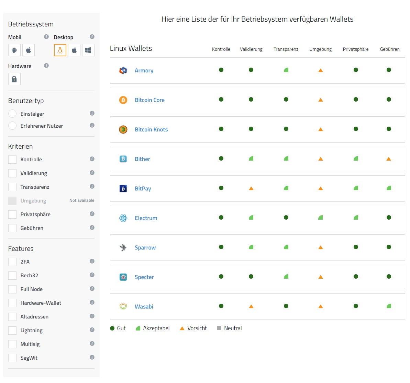410x383 pixels.
Task: Open the Bitcoin Knots wallet link
Action: (x=151, y=129)
